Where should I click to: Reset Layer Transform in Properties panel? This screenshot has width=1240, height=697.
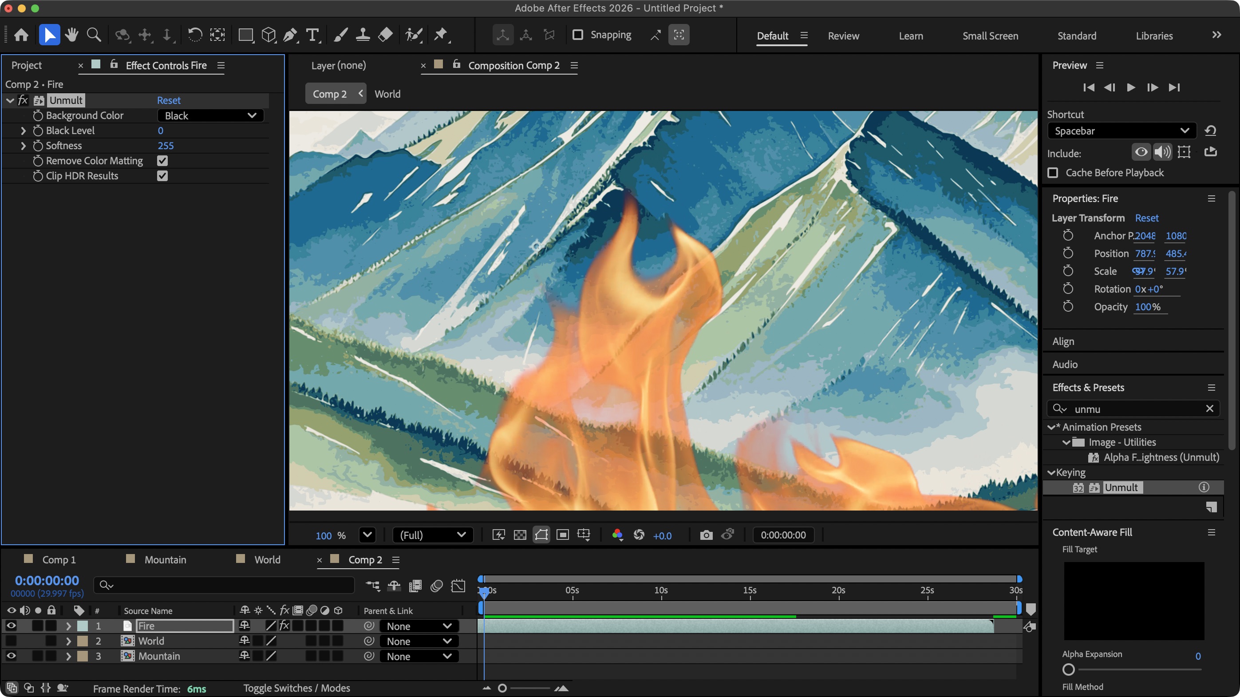point(1147,218)
